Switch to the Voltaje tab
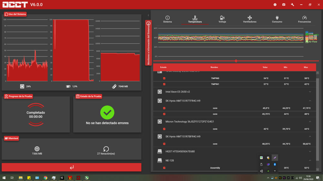Viewport: 323px width, 181px height. [222, 19]
